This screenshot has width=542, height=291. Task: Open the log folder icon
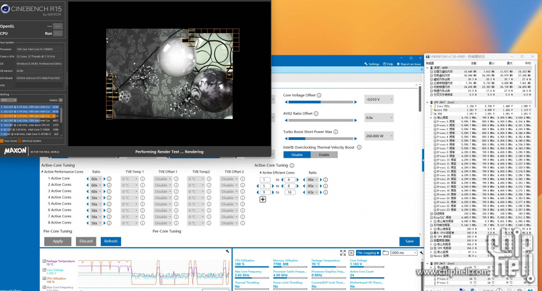pos(385,253)
